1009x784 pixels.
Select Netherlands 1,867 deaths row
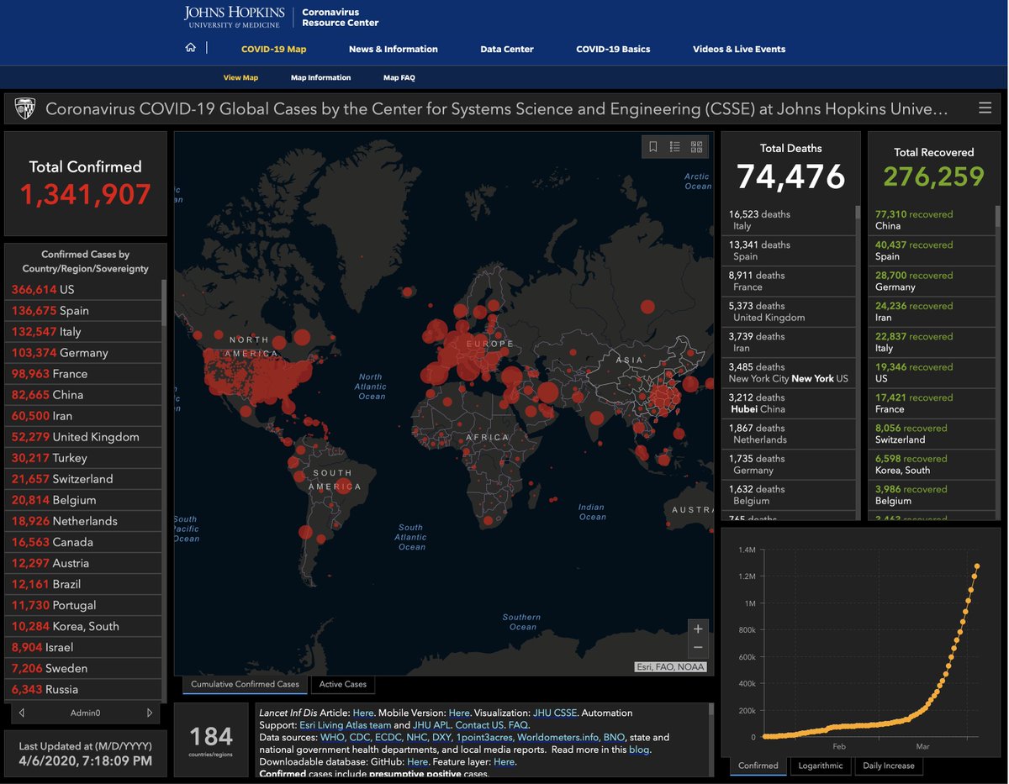[789, 434]
